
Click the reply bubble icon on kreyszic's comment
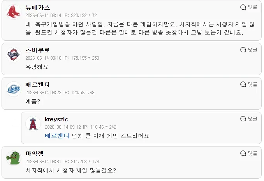pos(243,119)
